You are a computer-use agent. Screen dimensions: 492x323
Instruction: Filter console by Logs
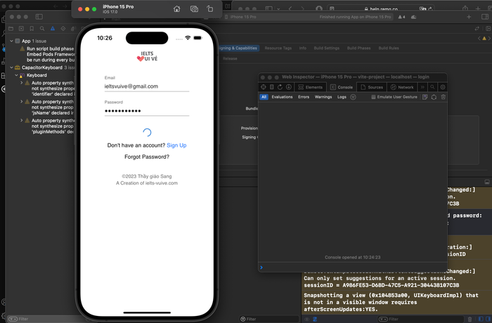pos(342,97)
